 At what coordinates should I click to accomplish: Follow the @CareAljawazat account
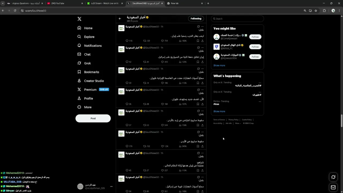(x=255, y=37)
